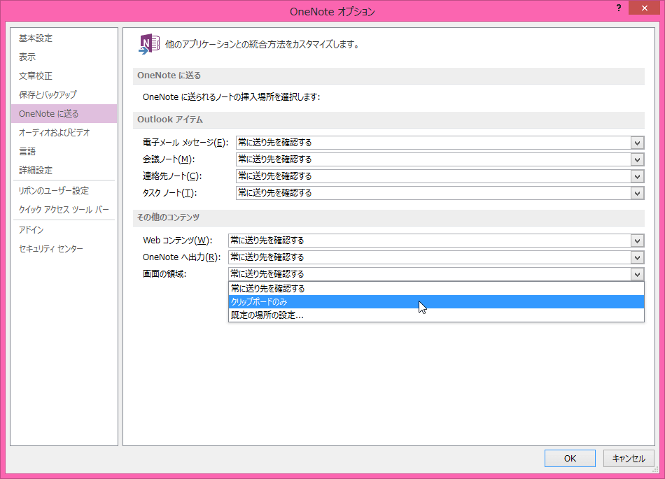665x479 pixels.
Task: Switch to the 言語 options category
Action: [64, 151]
